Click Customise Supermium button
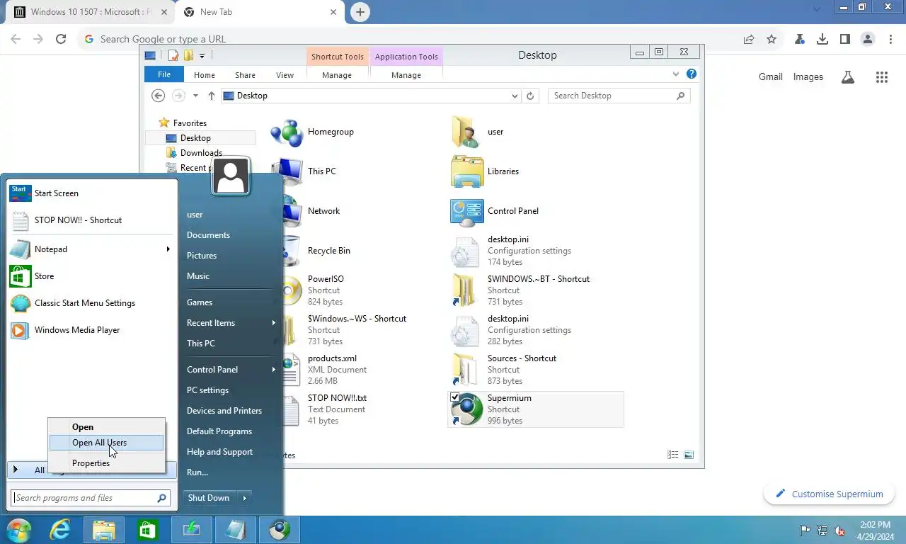The width and height of the screenshot is (906, 544). tap(830, 494)
